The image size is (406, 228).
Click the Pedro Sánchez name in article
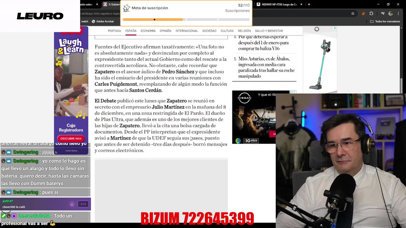178,72
